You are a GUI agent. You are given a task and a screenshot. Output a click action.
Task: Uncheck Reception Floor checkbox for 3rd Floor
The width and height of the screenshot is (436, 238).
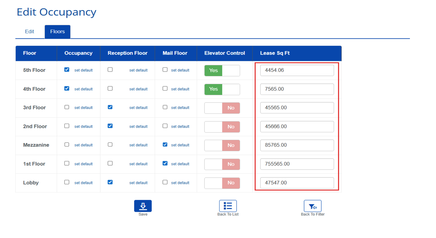(110, 107)
